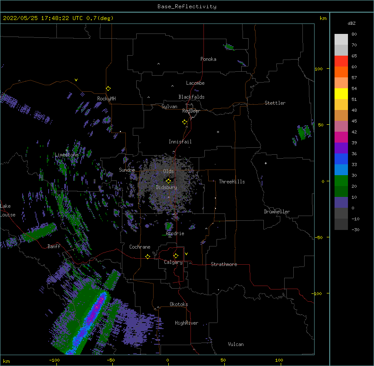Click the Limestone label
374x366 pixels.
point(66,155)
